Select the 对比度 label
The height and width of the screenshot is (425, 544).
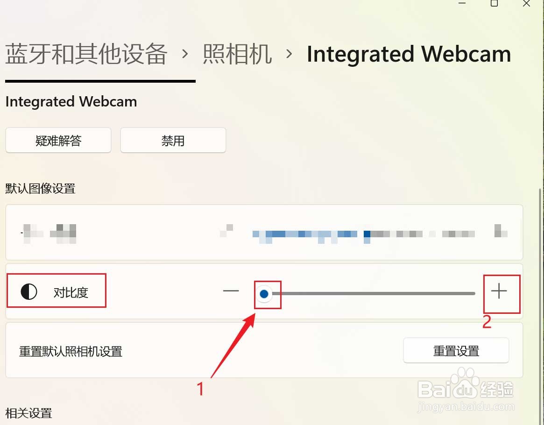point(71,292)
